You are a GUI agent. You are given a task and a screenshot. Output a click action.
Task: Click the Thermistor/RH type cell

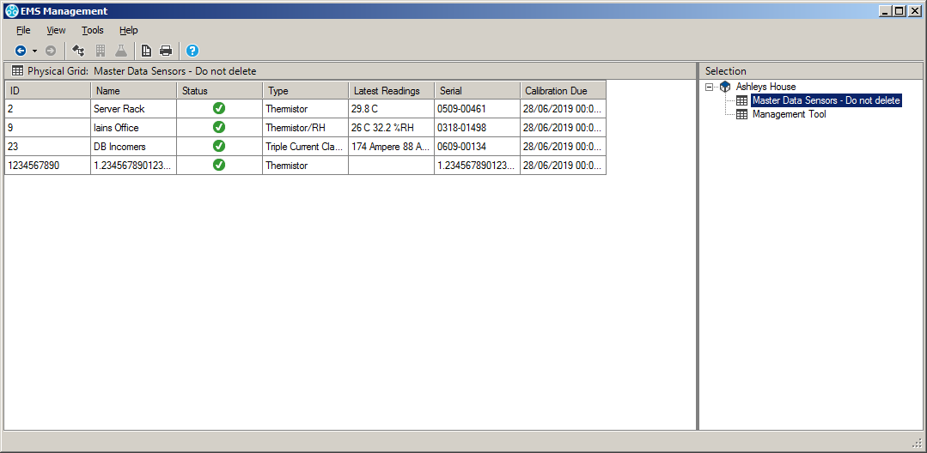(x=305, y=128)
